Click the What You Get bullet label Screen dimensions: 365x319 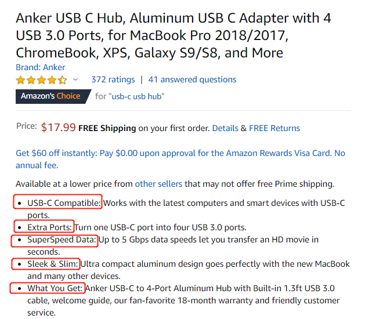pyautogui.click(x=56, y=288)
